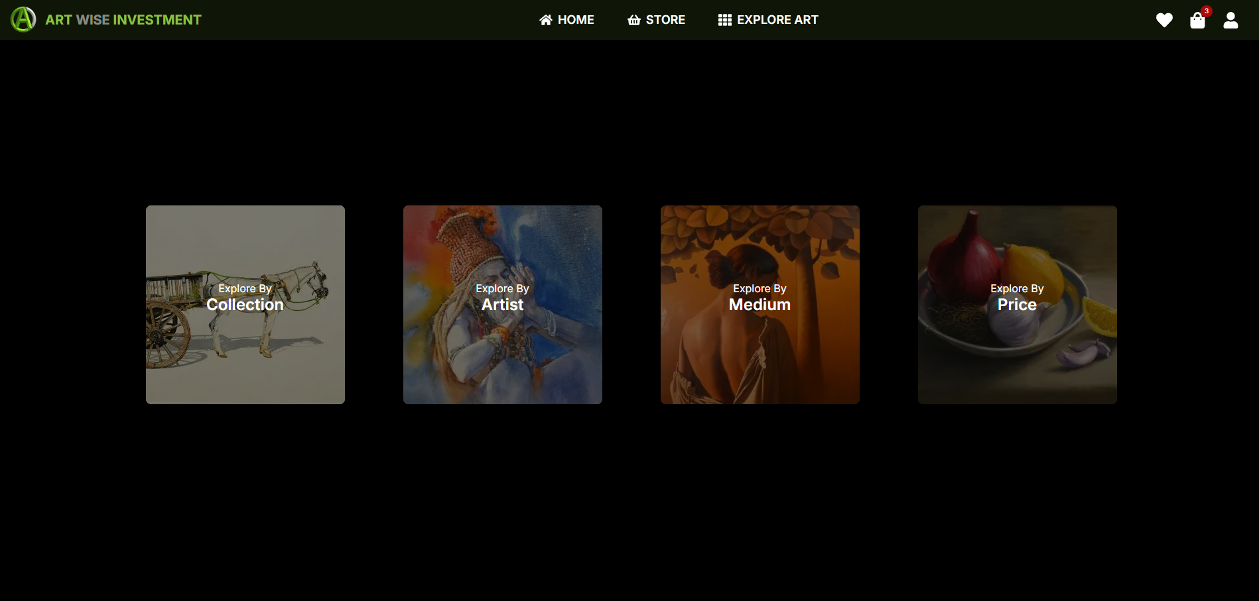Explore artworks by Collection
The image size is (1259, 601).
(x=245, y=305)
